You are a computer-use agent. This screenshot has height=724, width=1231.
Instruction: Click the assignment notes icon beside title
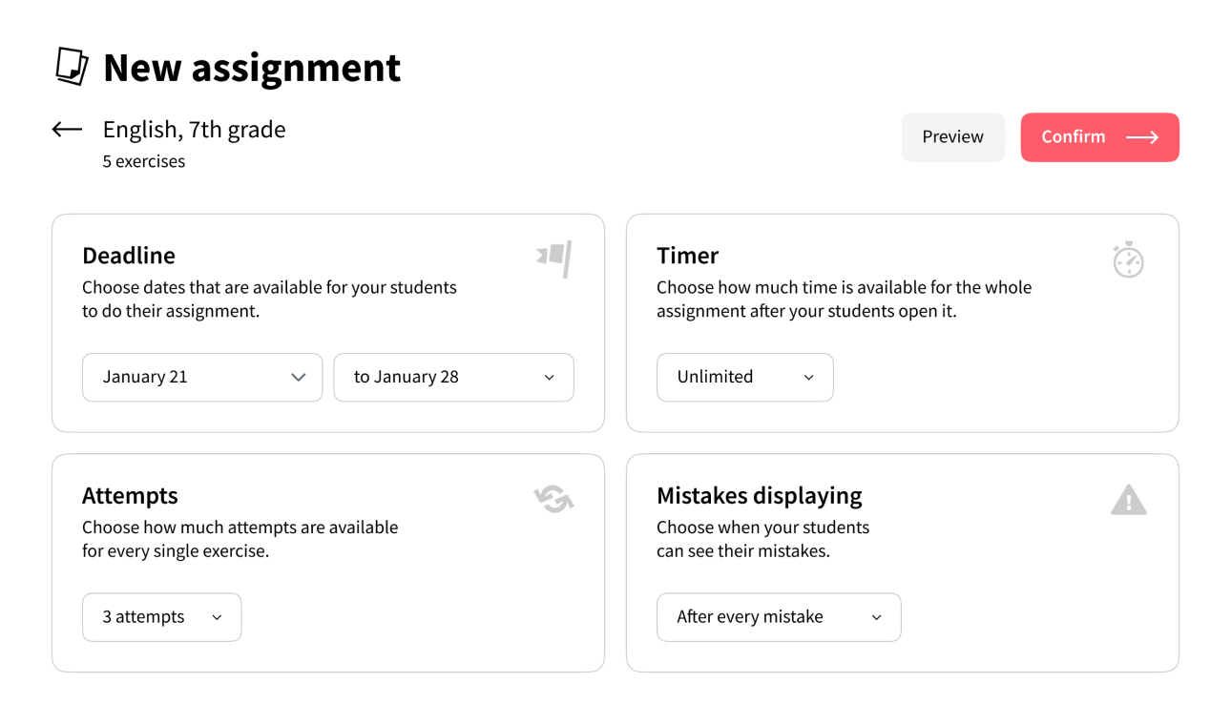[72, 67]
